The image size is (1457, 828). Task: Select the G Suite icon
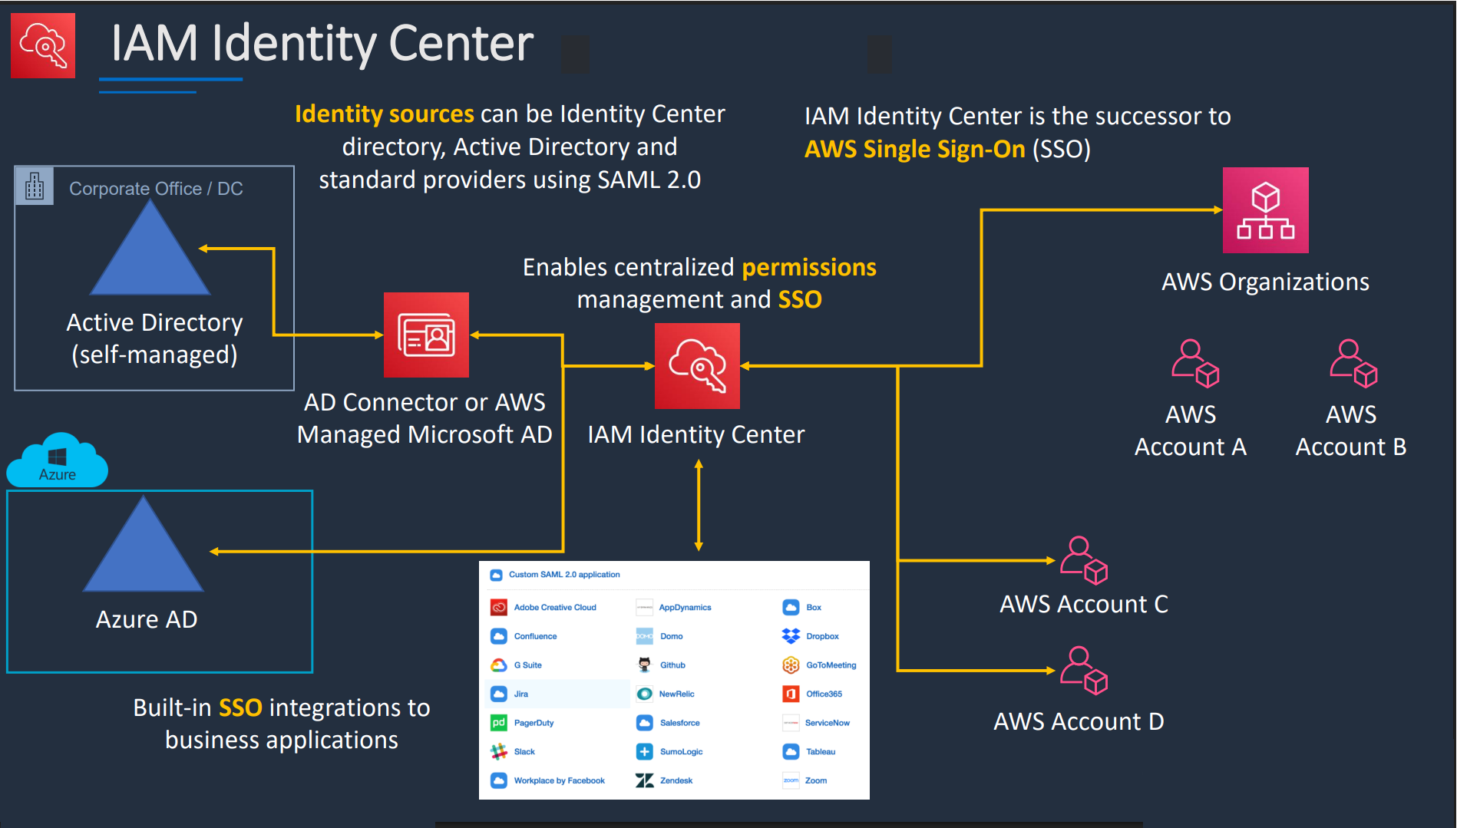click(499, 665)
